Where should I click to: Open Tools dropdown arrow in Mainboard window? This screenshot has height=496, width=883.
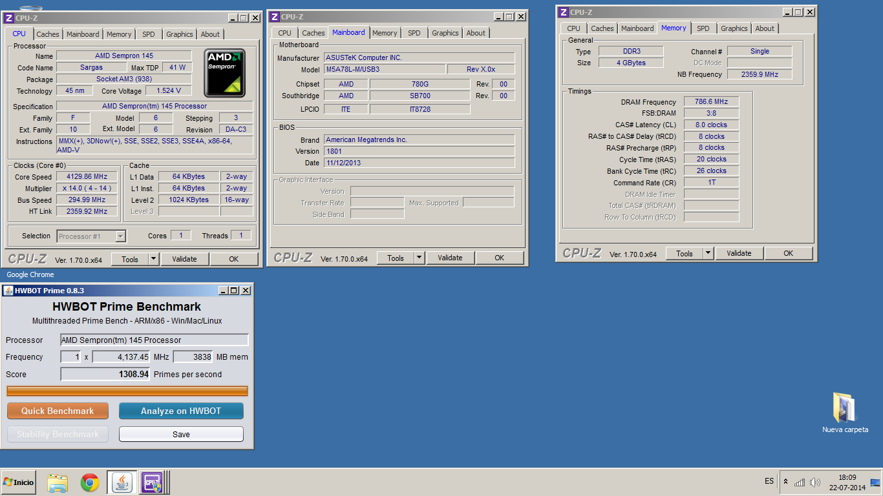coord(419,258)
